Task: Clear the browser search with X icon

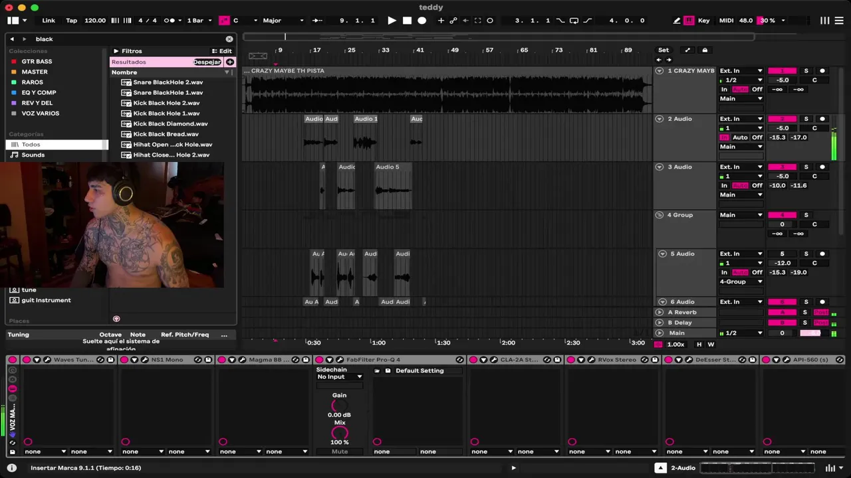Action: (x=229, y=39)
